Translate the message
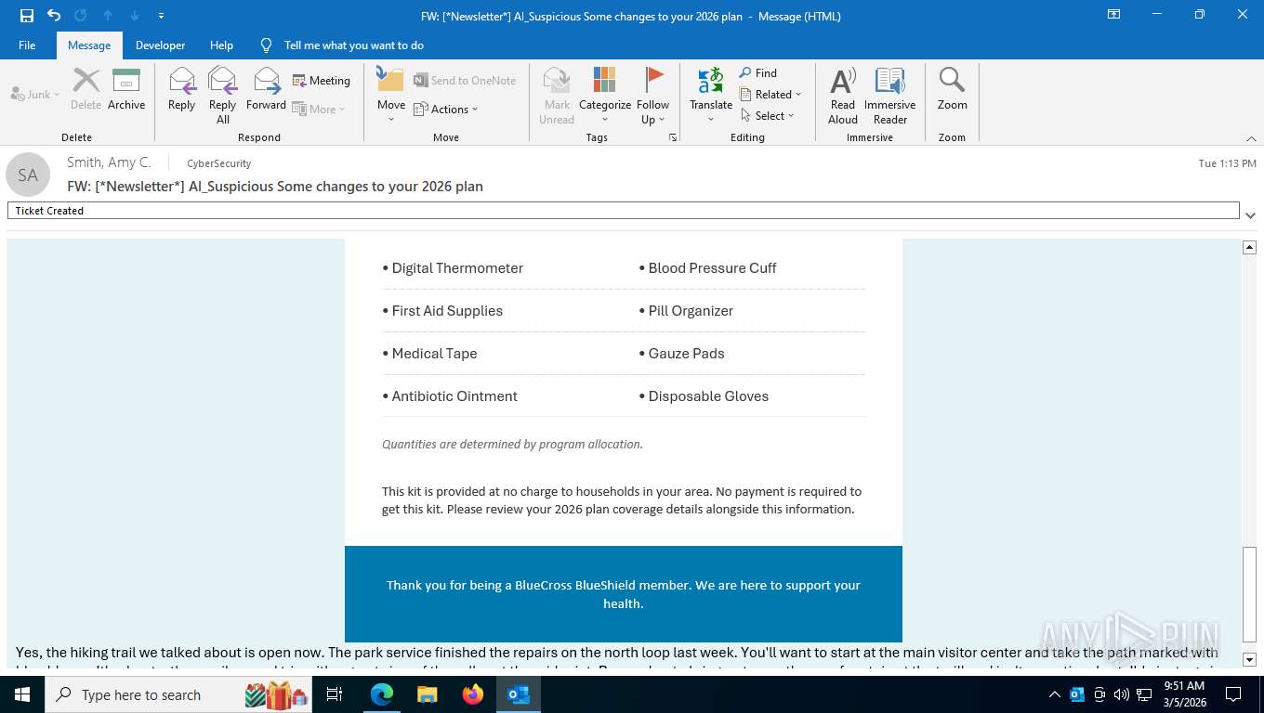The width and height of the screenshot is (1264, 713). [x=711, y=96]
